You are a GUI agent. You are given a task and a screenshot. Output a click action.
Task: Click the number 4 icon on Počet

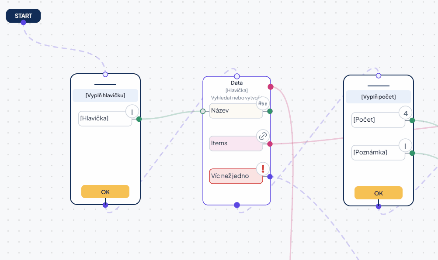(x=405, y=113)
